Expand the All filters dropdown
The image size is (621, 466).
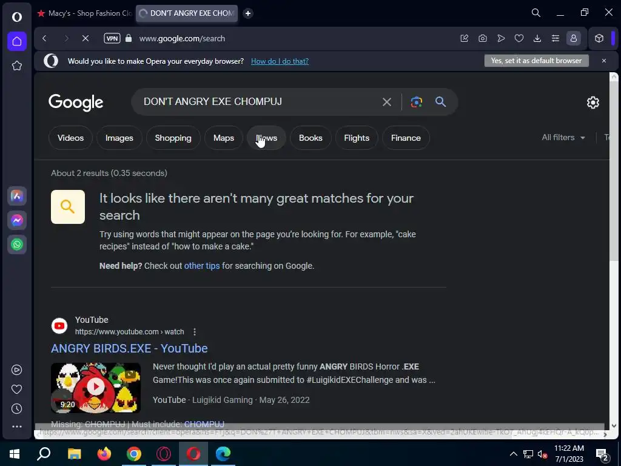tap(563, 138)
